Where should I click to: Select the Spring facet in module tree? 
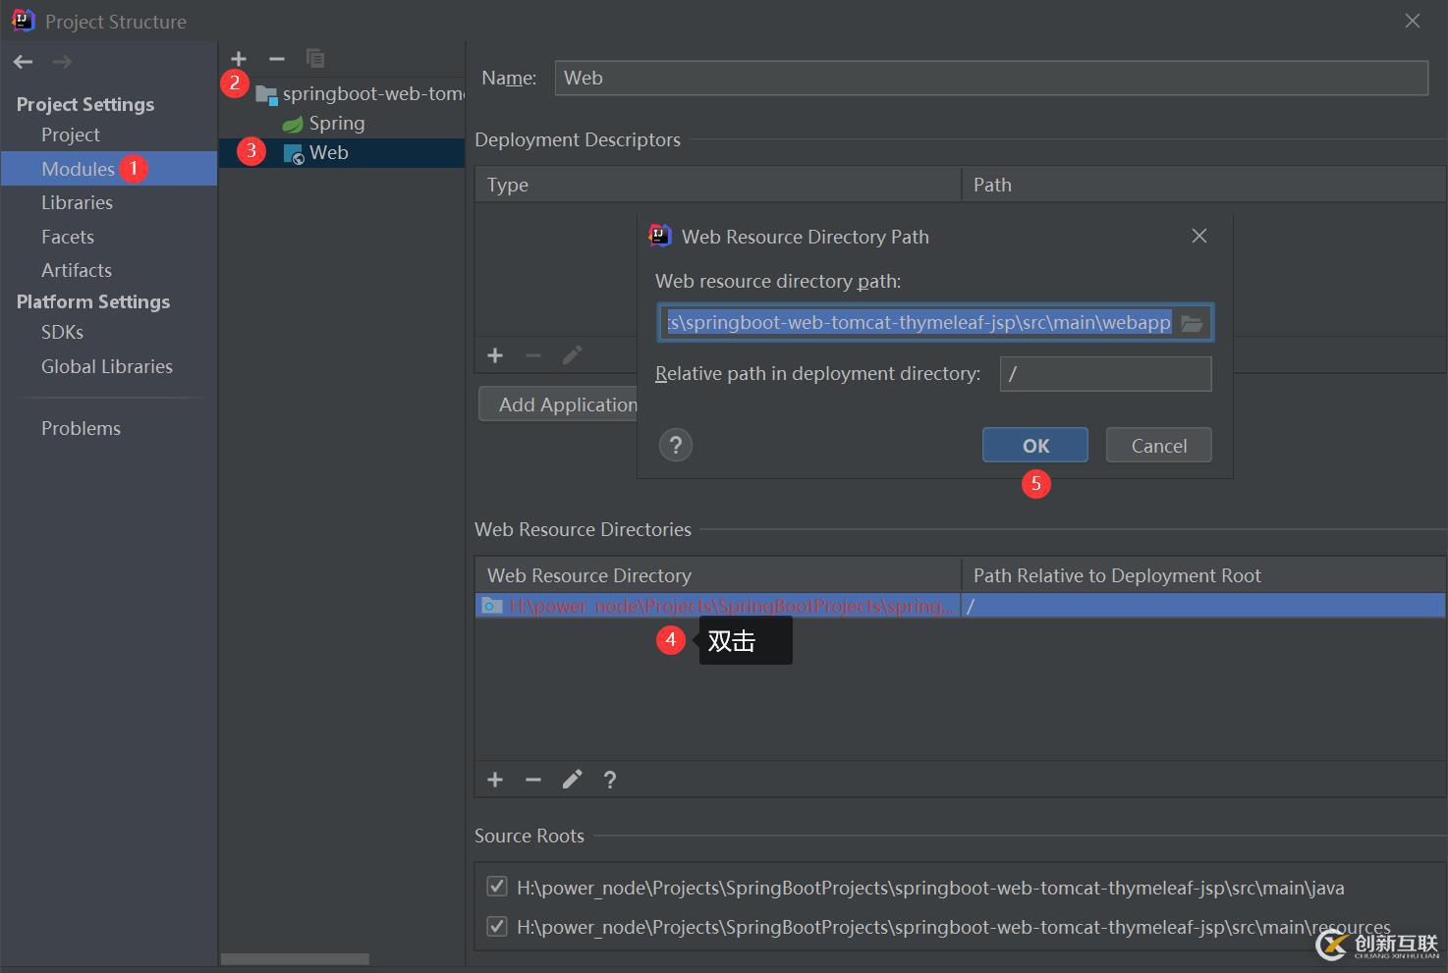click(x=336, y=124)
